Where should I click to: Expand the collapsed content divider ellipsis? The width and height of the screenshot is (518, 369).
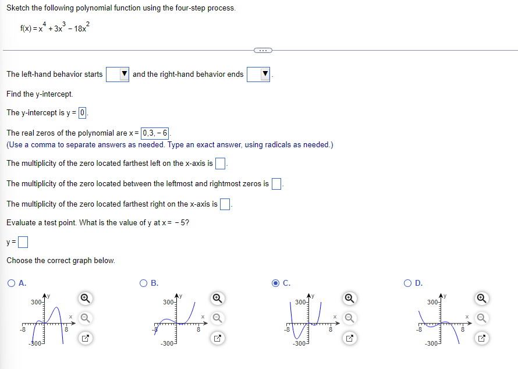point(264,50)
